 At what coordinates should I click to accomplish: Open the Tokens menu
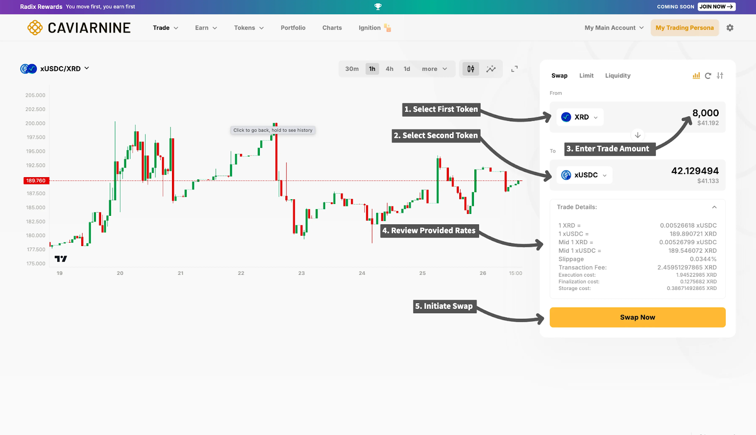[249, 28]
